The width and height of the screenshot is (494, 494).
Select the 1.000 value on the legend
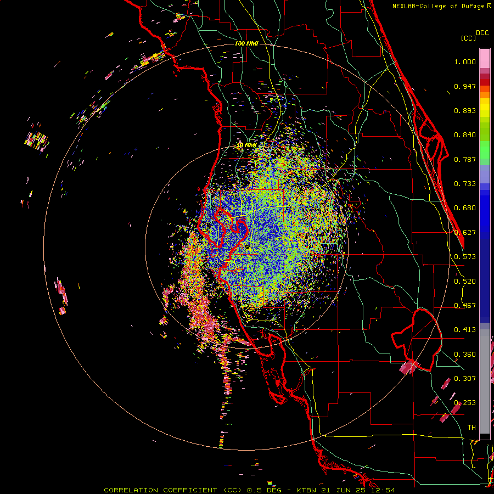click(465, 61)
